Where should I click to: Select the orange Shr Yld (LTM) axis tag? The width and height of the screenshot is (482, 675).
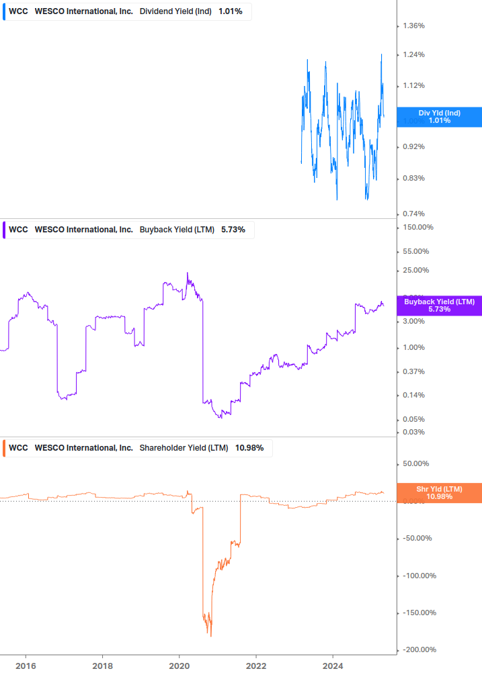[x=440, y=493]
